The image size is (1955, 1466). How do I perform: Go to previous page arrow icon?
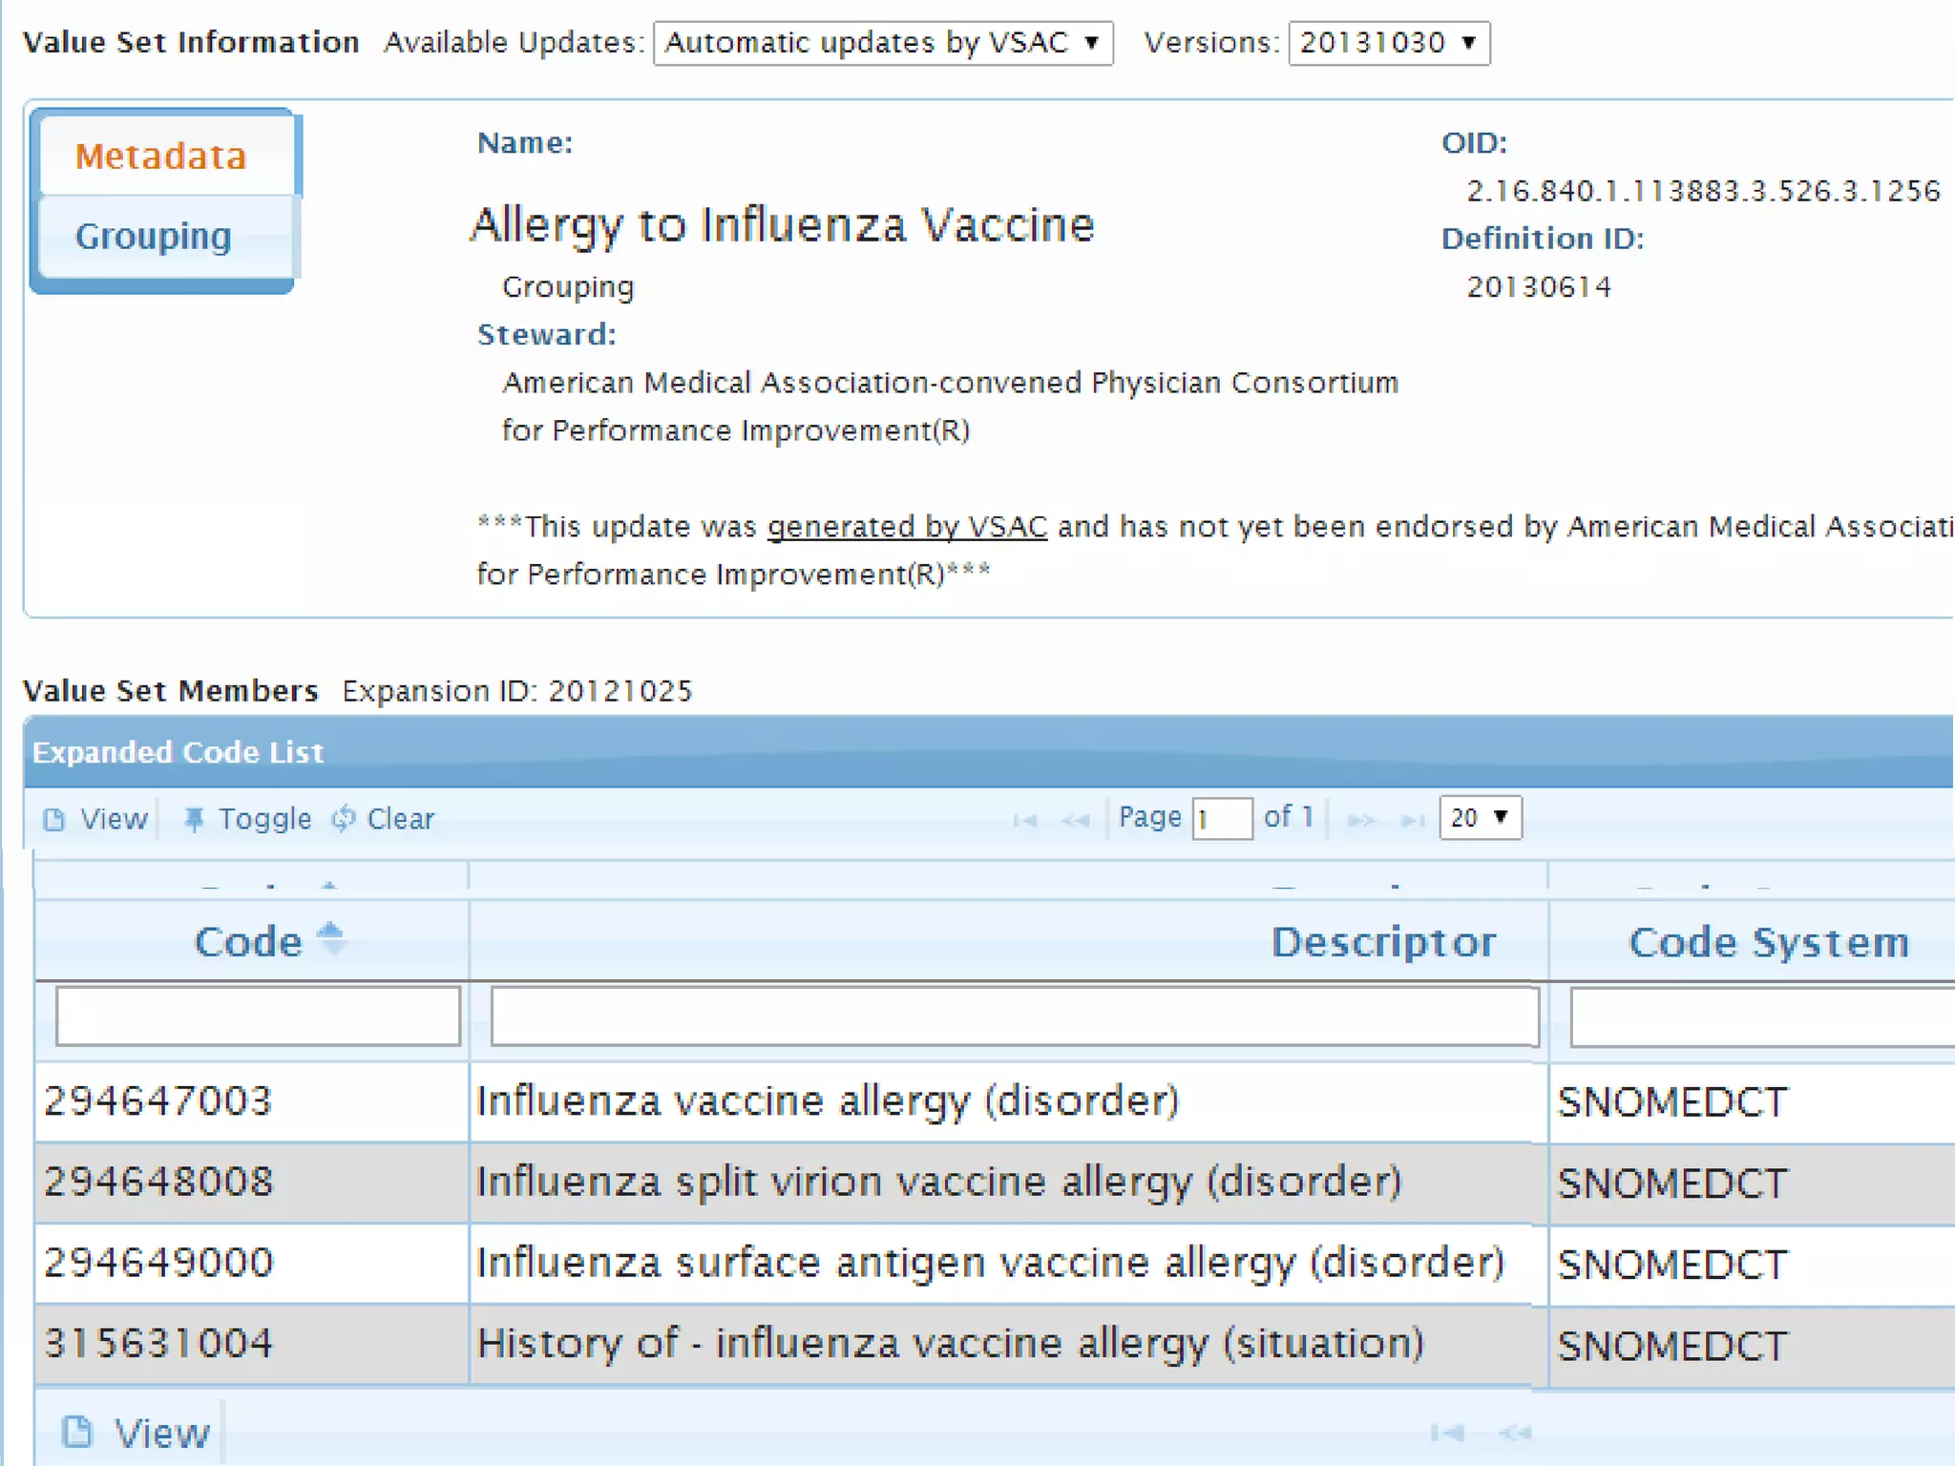[1075, 820]
